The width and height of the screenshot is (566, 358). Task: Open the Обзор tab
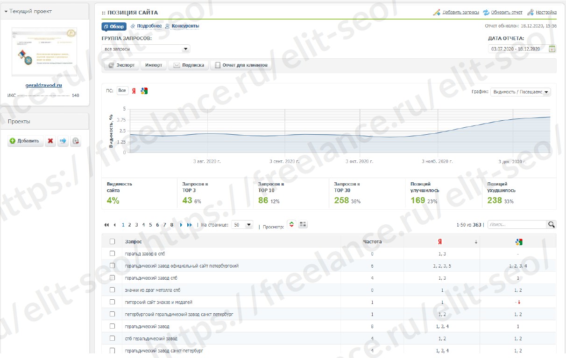(x=114, y=26)
